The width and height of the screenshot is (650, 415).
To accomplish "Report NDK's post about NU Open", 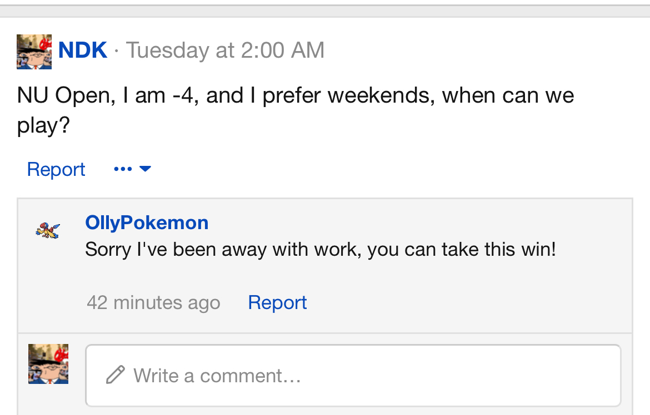I will pyautogui.click(x=56, y=169).
